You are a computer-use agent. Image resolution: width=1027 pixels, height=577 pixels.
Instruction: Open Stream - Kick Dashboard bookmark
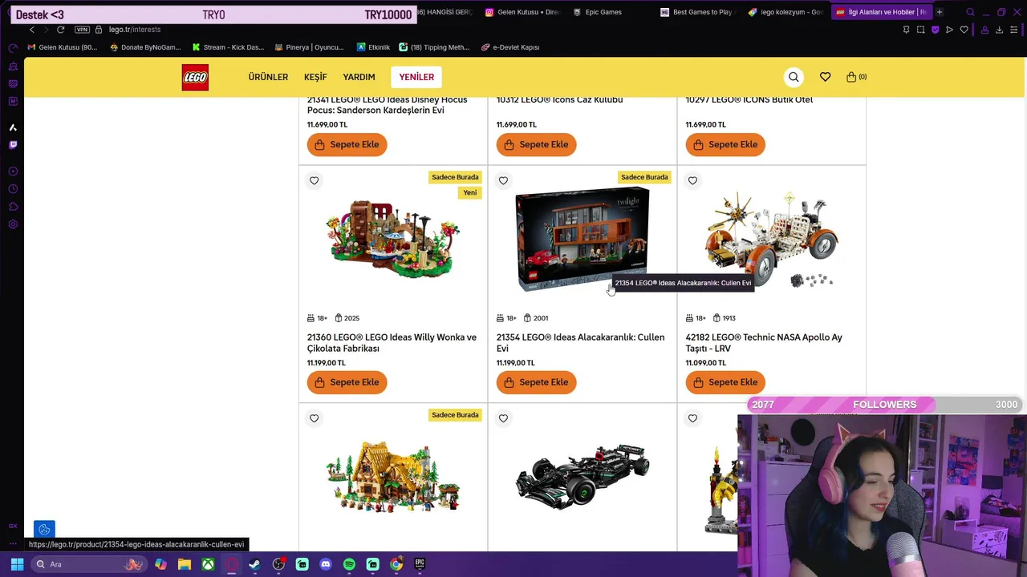pyautogui.click(x=228, y=47)
